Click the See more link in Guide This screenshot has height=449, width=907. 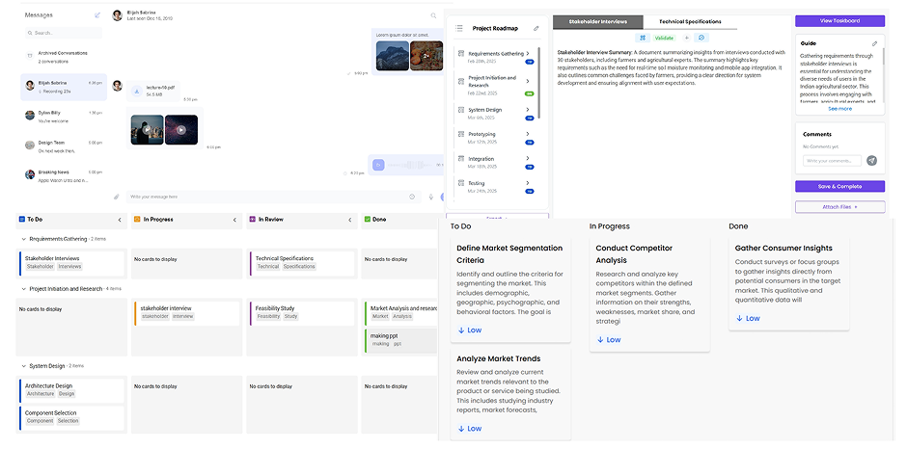839,109
